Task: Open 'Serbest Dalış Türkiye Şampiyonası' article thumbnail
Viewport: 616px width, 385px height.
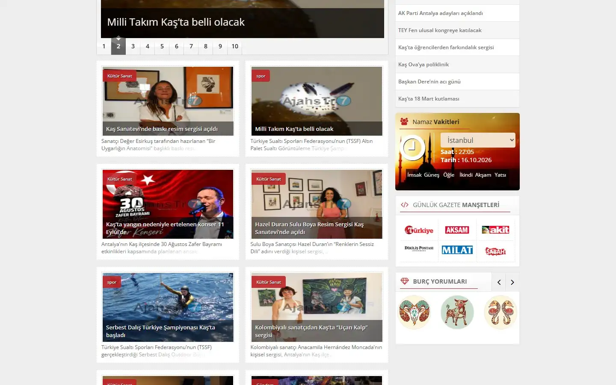Action: click(x=168, y=307)
